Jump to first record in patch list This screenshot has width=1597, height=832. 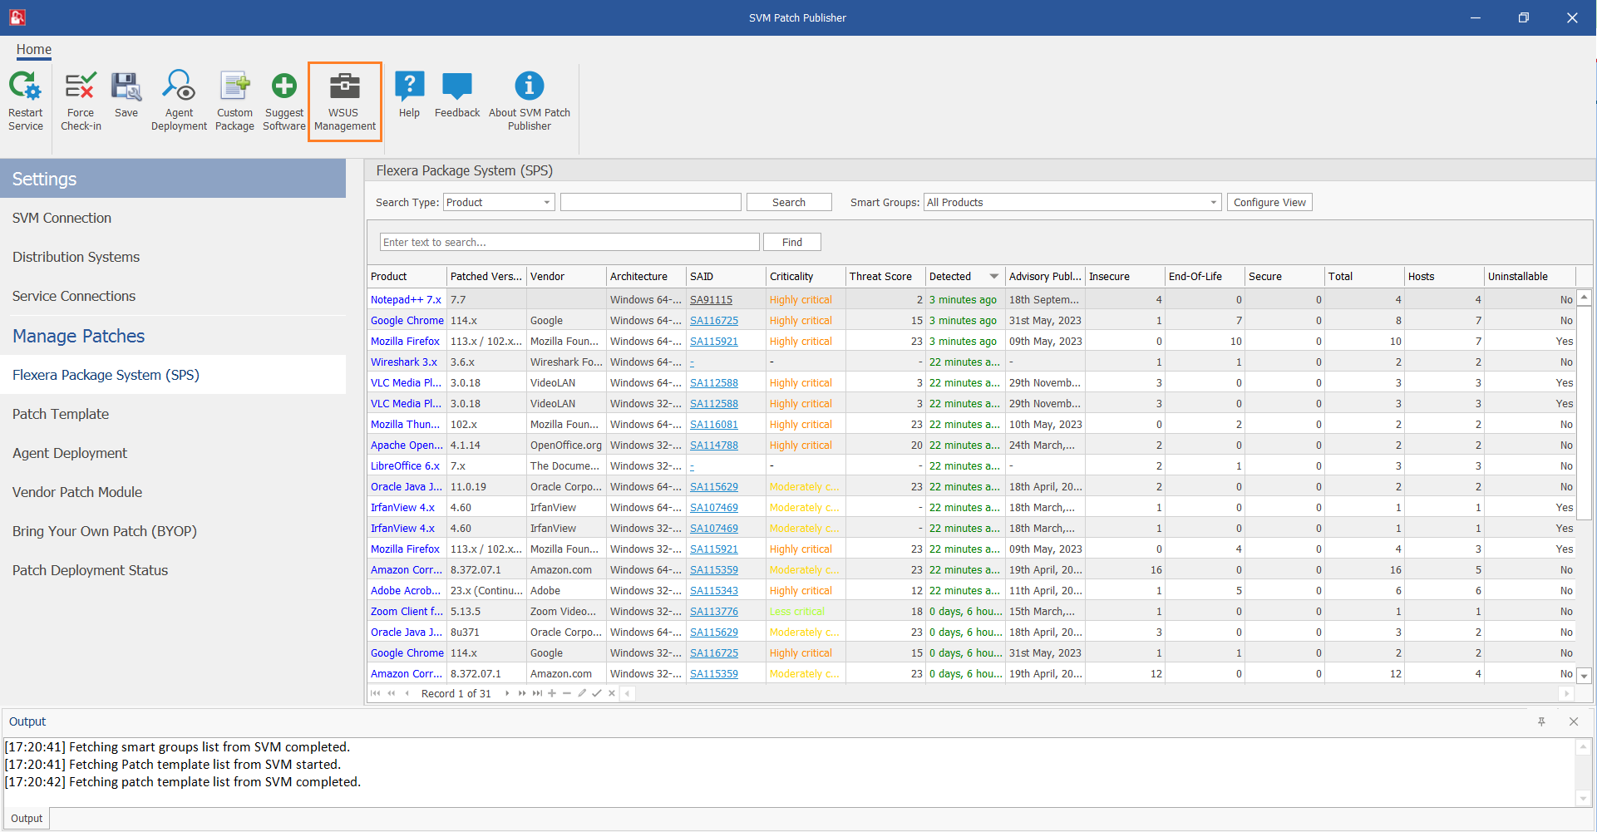pyautogui.click(x=376, y=693)
